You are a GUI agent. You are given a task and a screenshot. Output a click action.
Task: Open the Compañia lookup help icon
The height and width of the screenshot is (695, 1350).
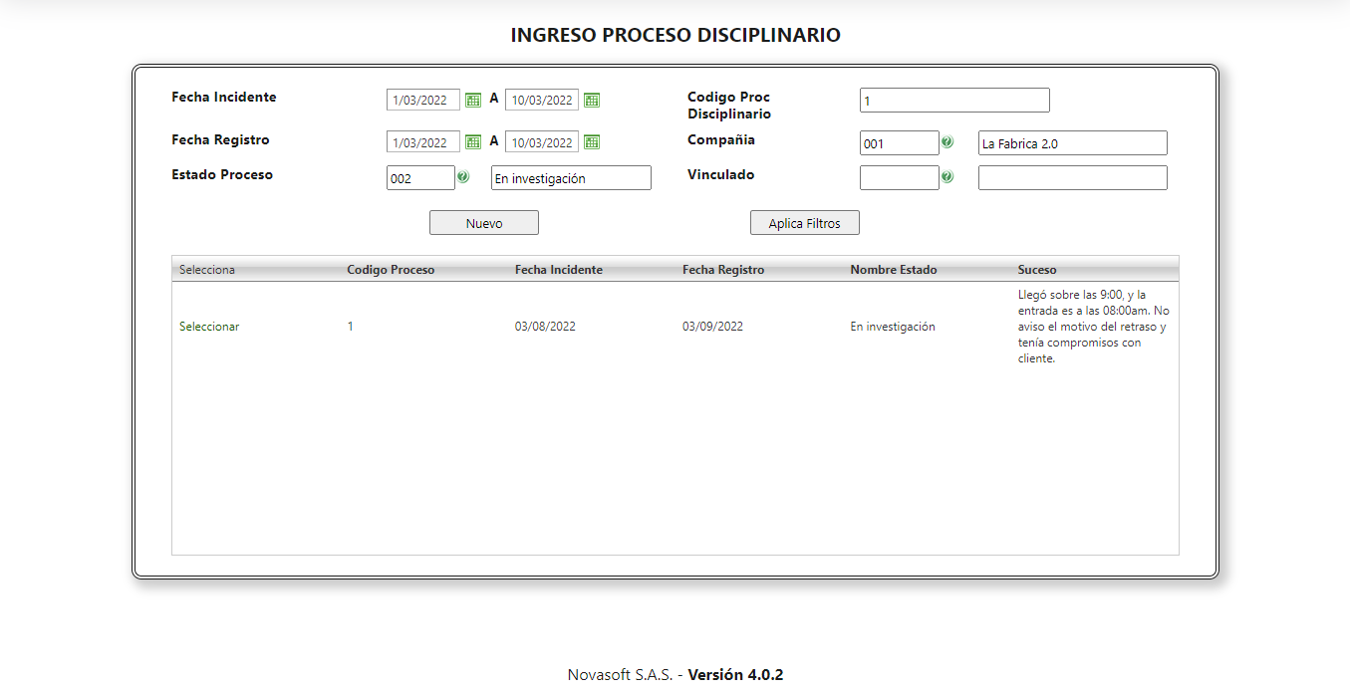click(x=947, y=142)
